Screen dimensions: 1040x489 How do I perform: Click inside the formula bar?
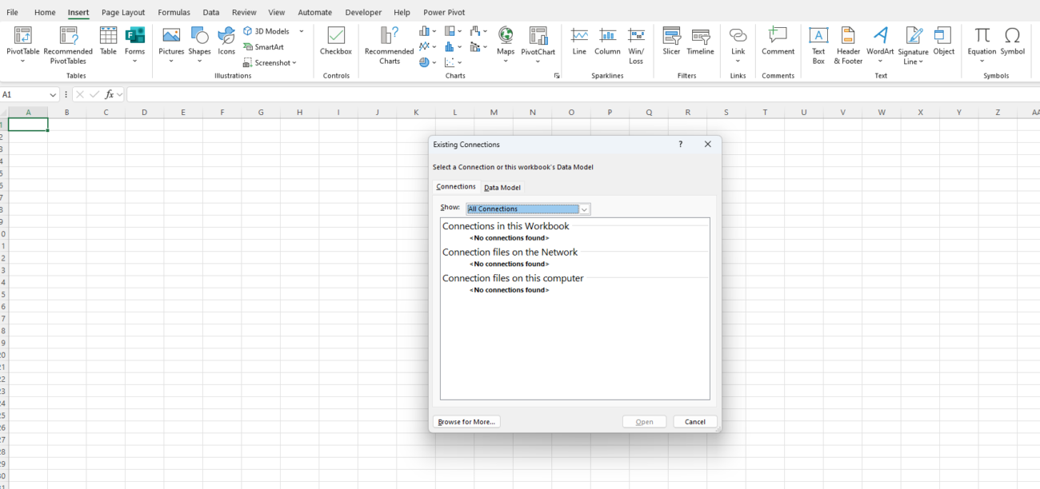click(560, 94)
